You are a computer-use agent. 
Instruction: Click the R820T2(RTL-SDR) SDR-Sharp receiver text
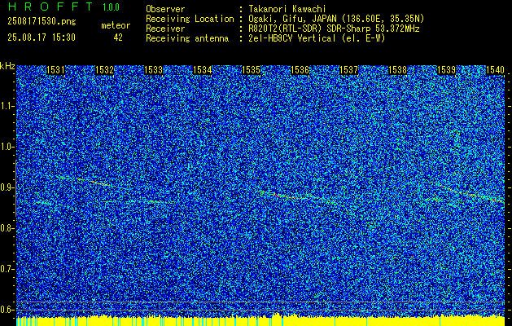tap(334, 29)
